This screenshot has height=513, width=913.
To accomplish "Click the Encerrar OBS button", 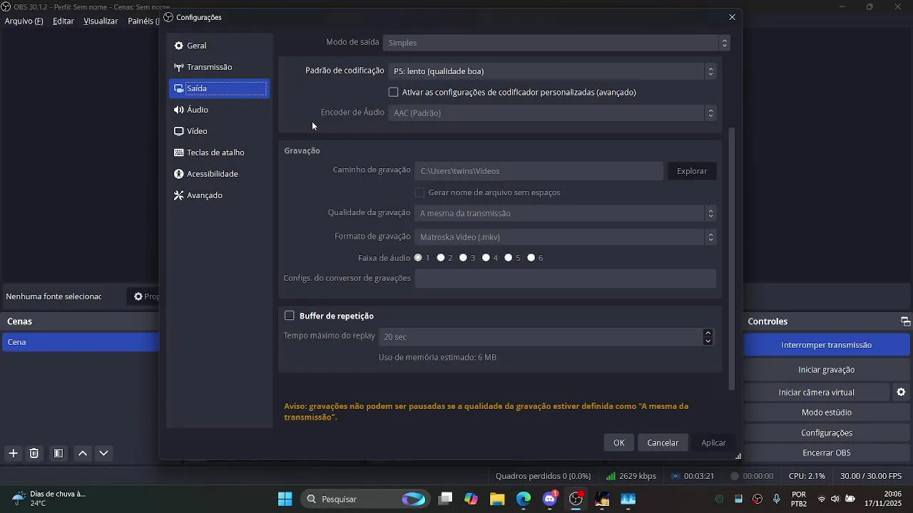I will 827,452.
